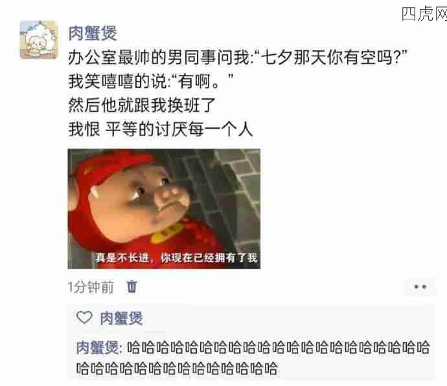Select the line 我恨 平等的讨厌每一个人
This screenshot has height=386, width=447.
click(x=161, y=129)
